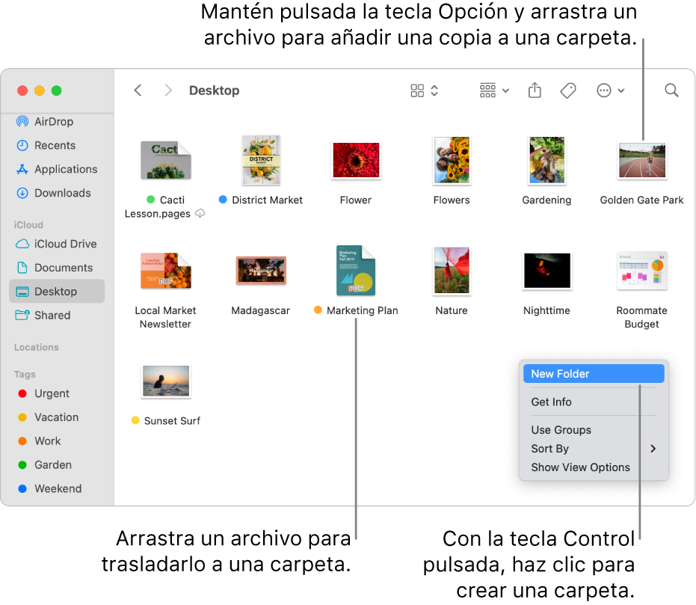
Task: Select the District Market file thumbnail
Action: [261, 160]
